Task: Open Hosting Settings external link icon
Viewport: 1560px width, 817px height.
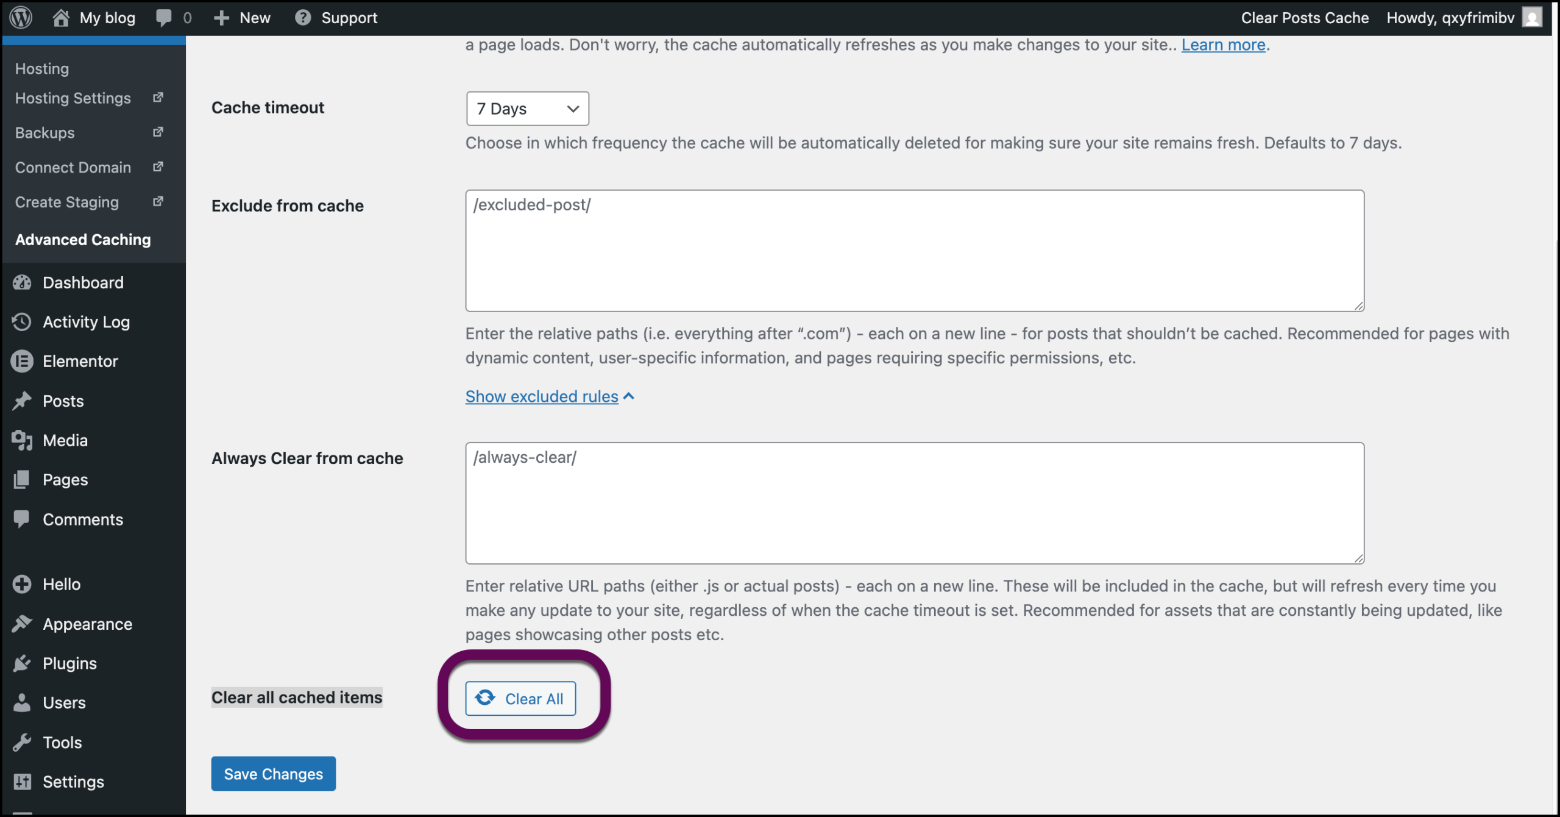Action: tap(158, 98)
